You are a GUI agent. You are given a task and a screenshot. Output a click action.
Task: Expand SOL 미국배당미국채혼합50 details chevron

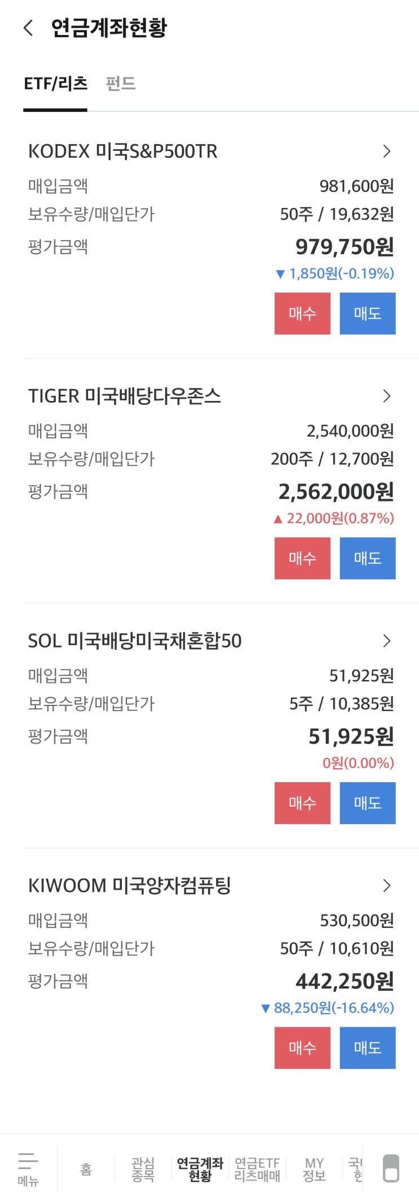coord(387,640)
